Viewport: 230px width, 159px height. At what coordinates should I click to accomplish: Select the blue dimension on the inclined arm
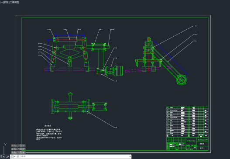(x=172, y=57)
